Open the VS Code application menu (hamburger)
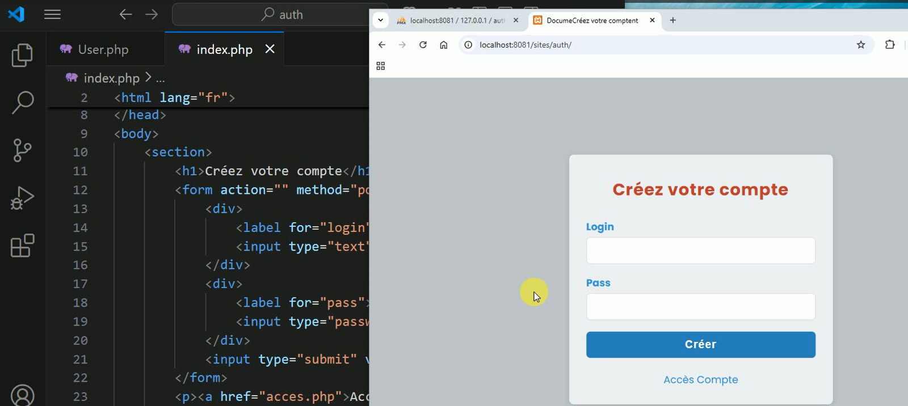The height and width of the screenshot is (406, 908). tap(52, 14)
